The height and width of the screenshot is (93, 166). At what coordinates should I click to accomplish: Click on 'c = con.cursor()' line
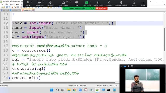click(31, 51)
